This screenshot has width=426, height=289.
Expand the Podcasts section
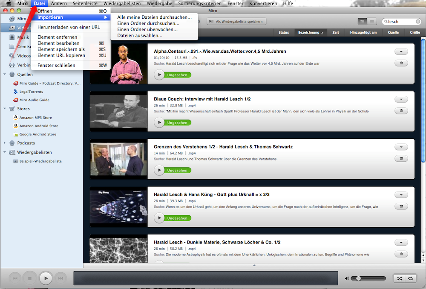pos(4,143)
